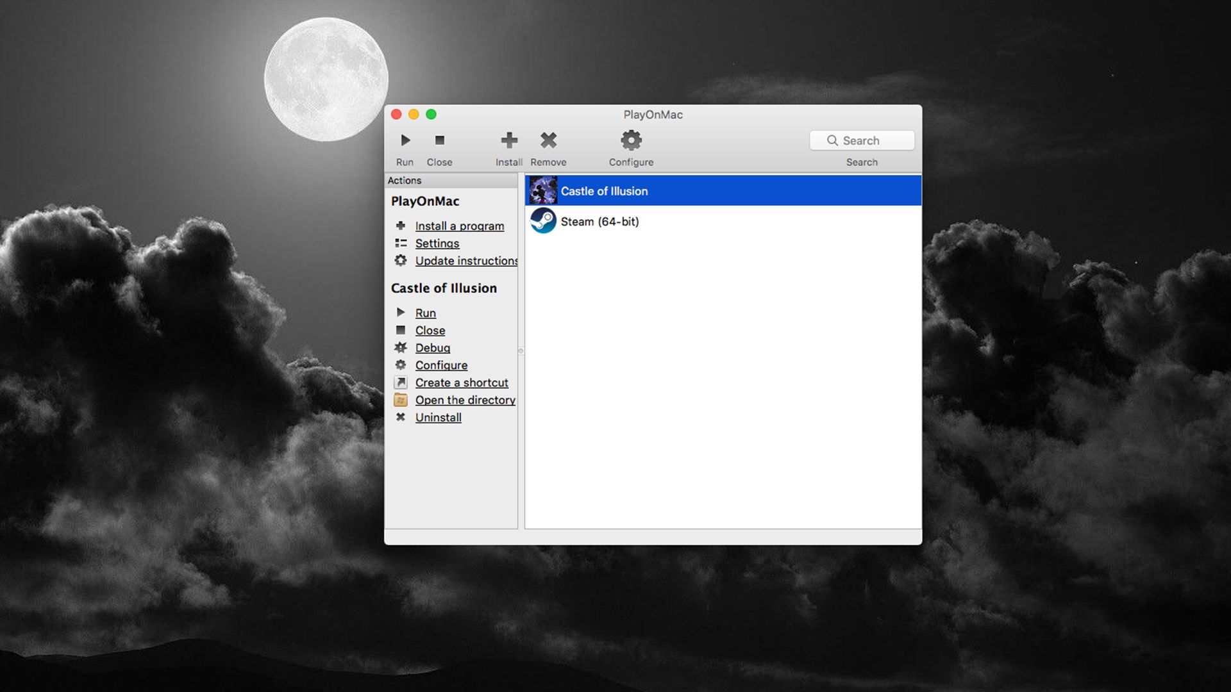This screenshot has width=1231, height=692.
Task: Click the Close stop icon in toolbar
Action: click(x=439, y=140)
